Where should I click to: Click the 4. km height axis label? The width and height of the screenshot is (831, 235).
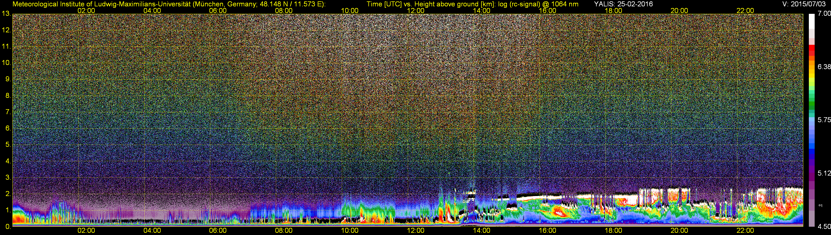pos(8,161)
